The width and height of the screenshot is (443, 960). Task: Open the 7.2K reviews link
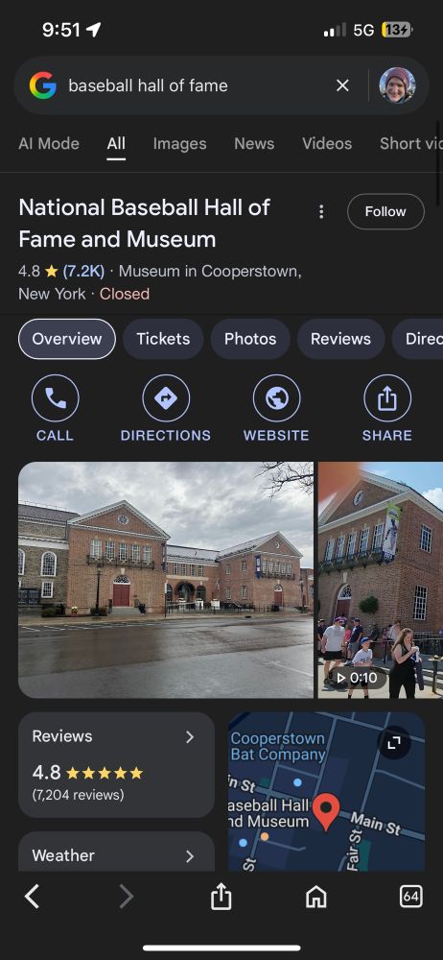(x=83, y=271)
